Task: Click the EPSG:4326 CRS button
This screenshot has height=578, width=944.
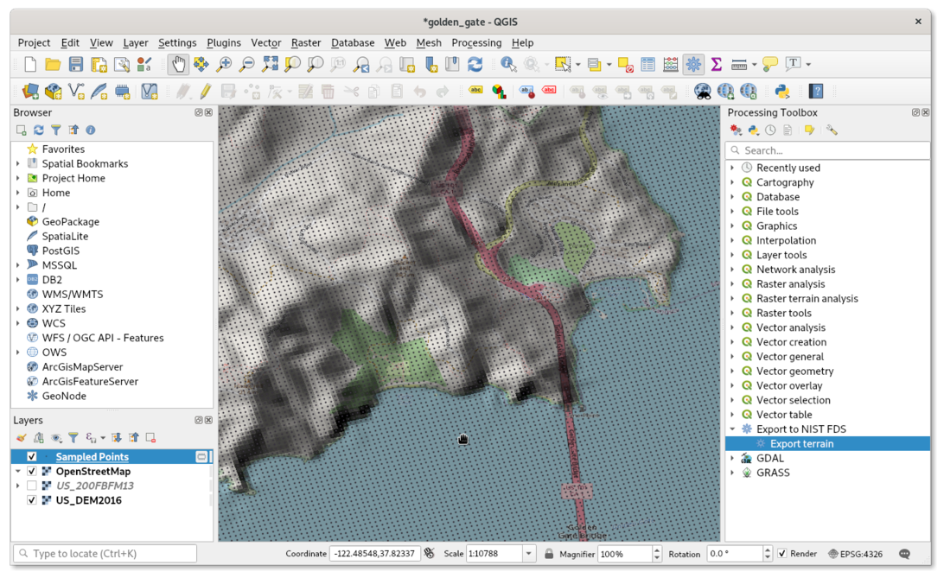Action: 855,554
